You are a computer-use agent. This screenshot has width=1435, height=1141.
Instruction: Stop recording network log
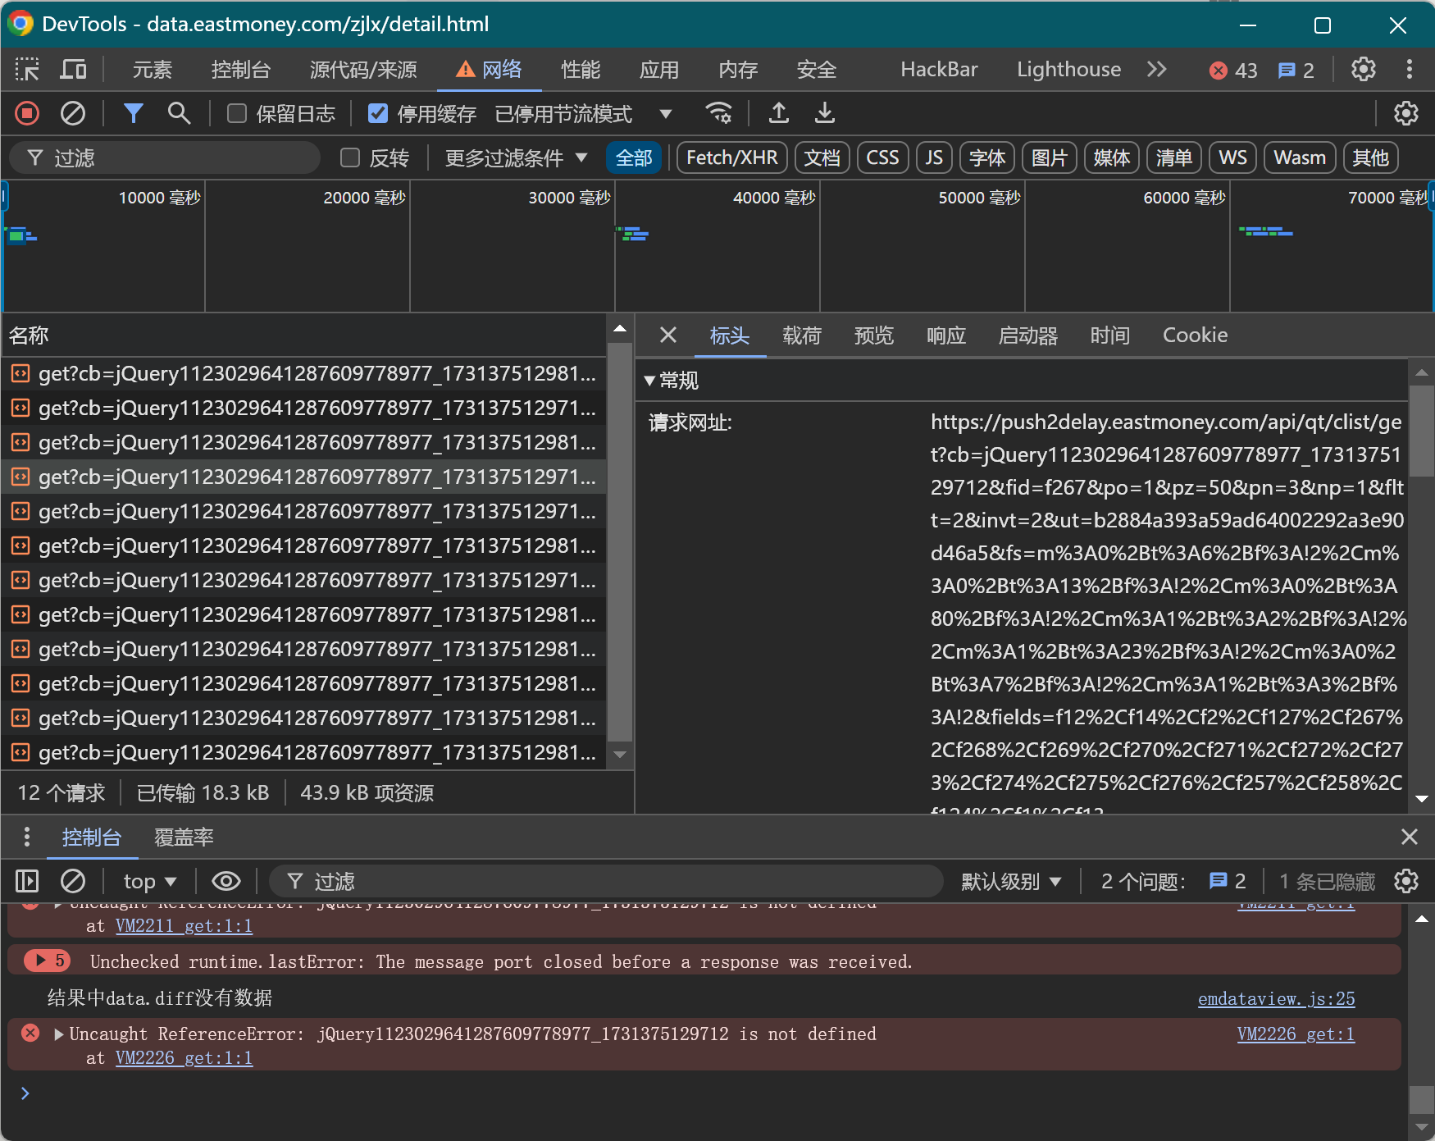click(x=27, y=113)
